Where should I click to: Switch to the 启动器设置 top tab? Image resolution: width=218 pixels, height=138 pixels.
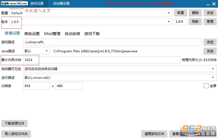tap(61, 4)
